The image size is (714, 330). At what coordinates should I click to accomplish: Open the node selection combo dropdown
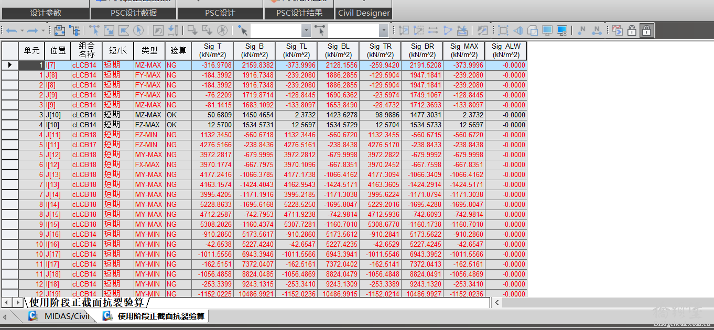pos(306,31)
